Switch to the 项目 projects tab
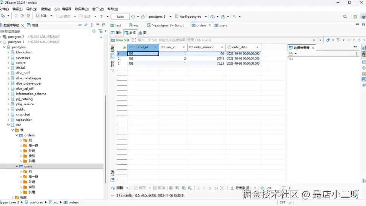 (33, 25)
